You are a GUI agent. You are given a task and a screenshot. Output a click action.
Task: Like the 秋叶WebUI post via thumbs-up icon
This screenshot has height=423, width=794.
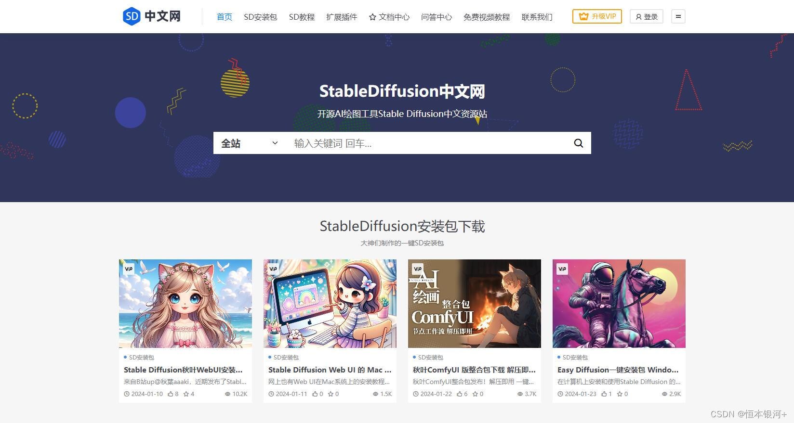171,394
